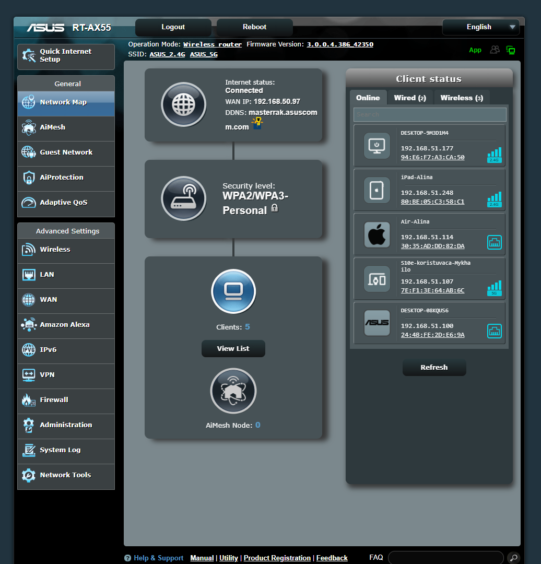This screenshot has height=564, width=541.
Task: Go to AiMesh settings
Action: [66, 128]
